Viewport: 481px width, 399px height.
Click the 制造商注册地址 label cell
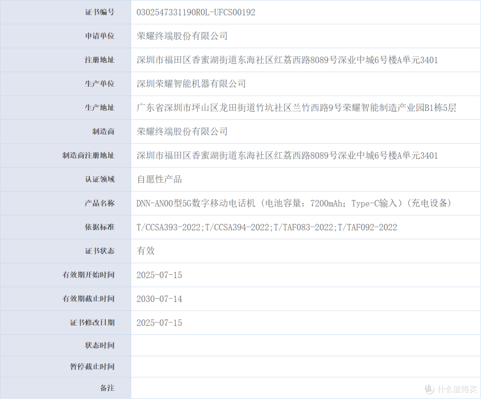click(x=65, y=155)
